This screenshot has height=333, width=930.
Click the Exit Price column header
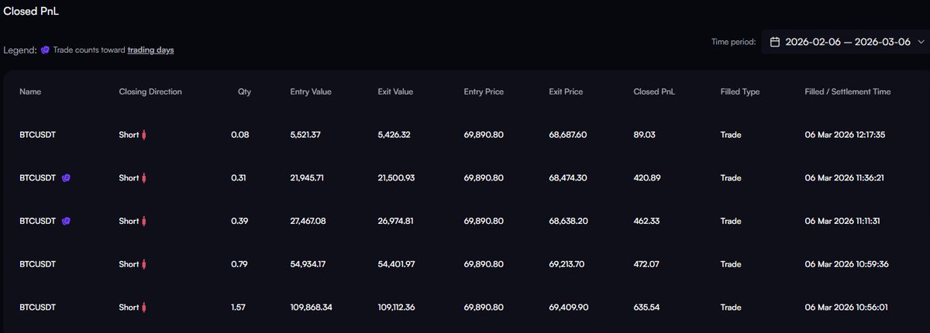566,91
